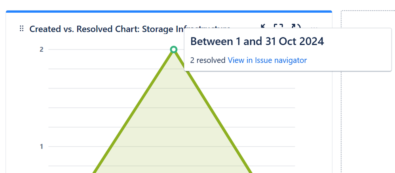Minimize the Created vs. Resolved gadget
This screenshot has width=395, height=173.
[264, 26]
